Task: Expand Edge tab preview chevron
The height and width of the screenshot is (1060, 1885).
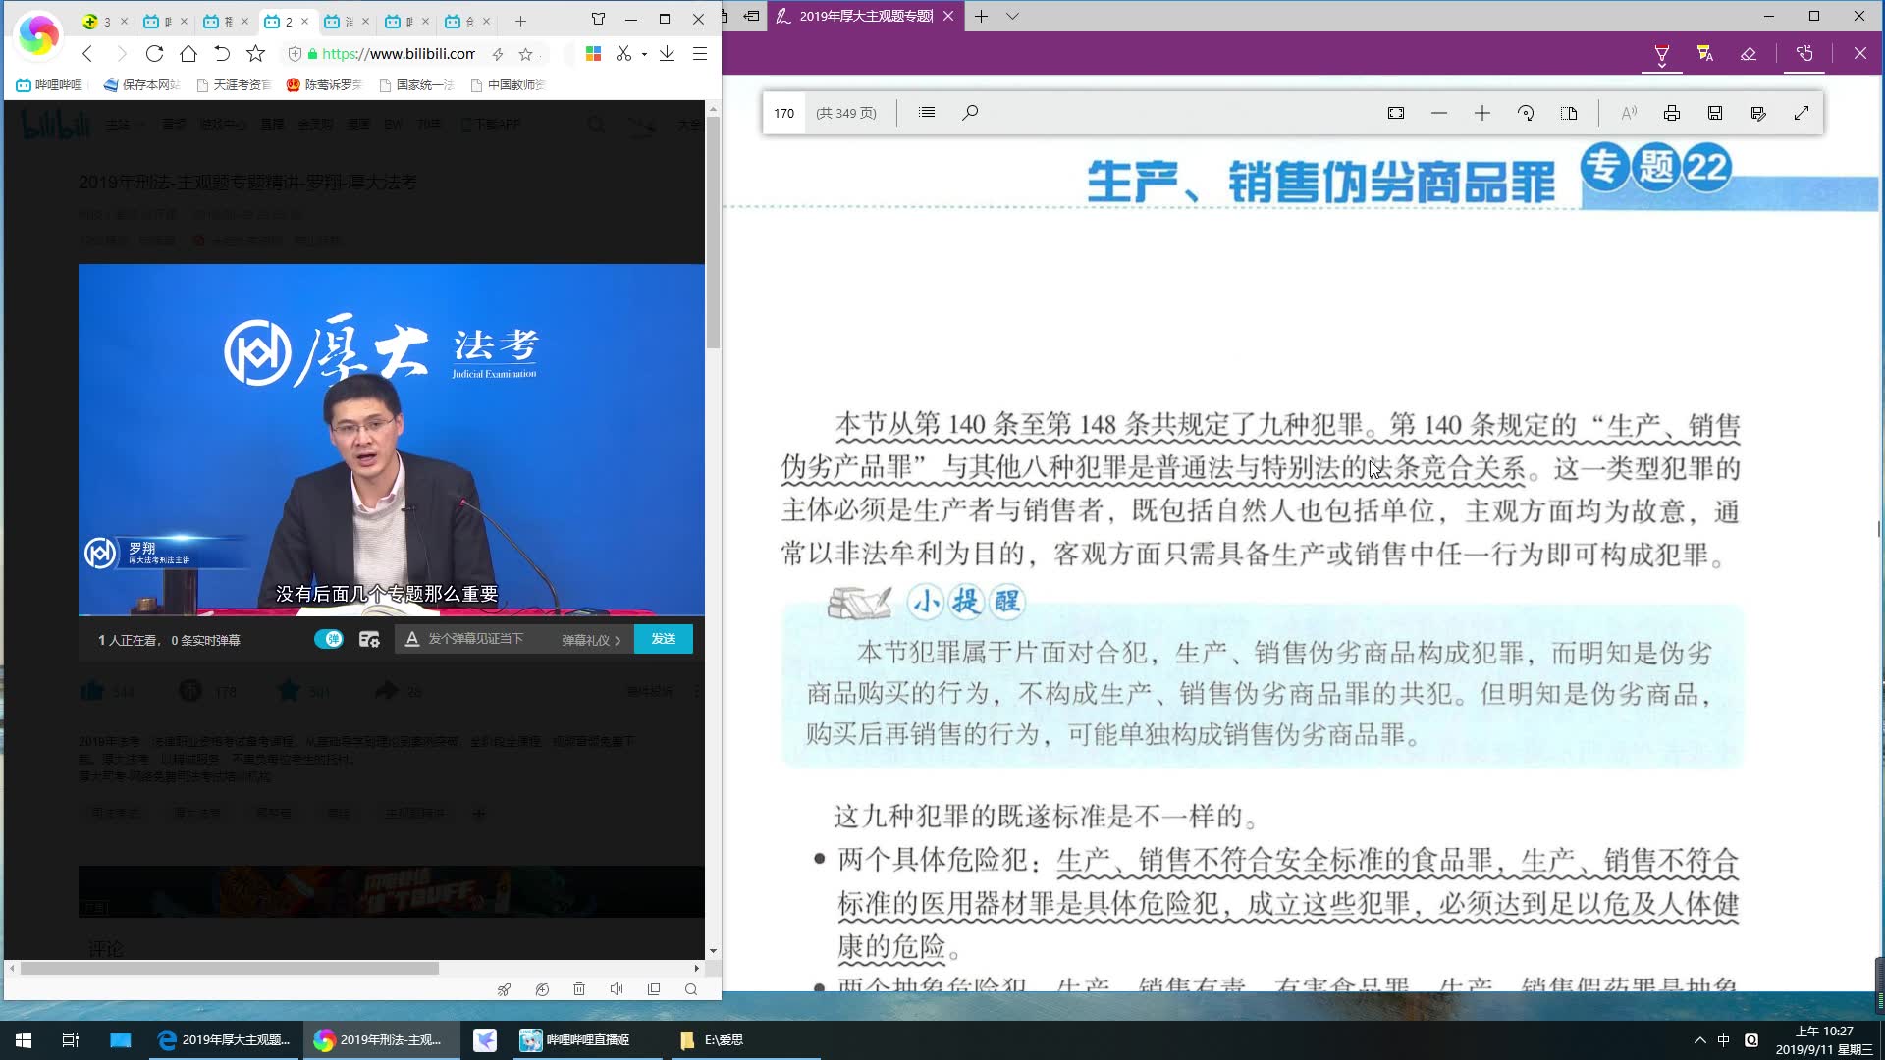Action: click(1012, 16)
